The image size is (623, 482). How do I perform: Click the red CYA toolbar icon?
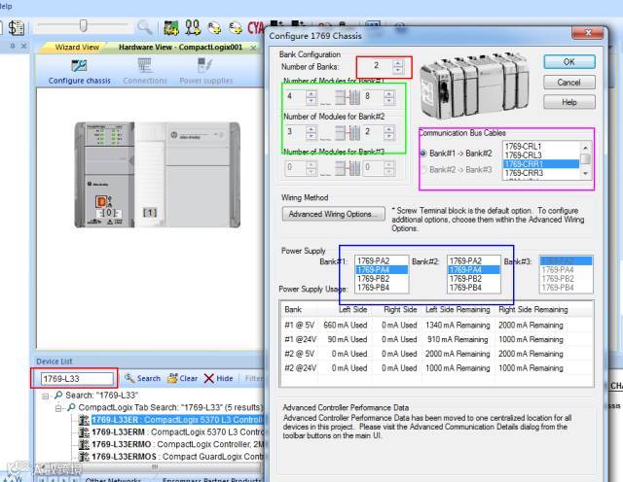point(256,27)
